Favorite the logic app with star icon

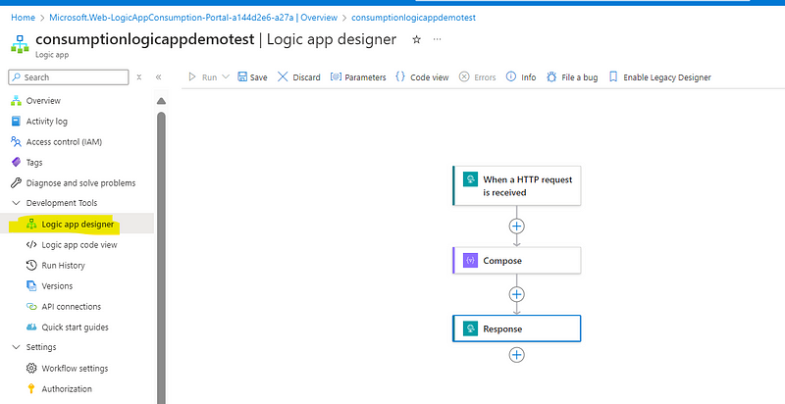[416, 39]
